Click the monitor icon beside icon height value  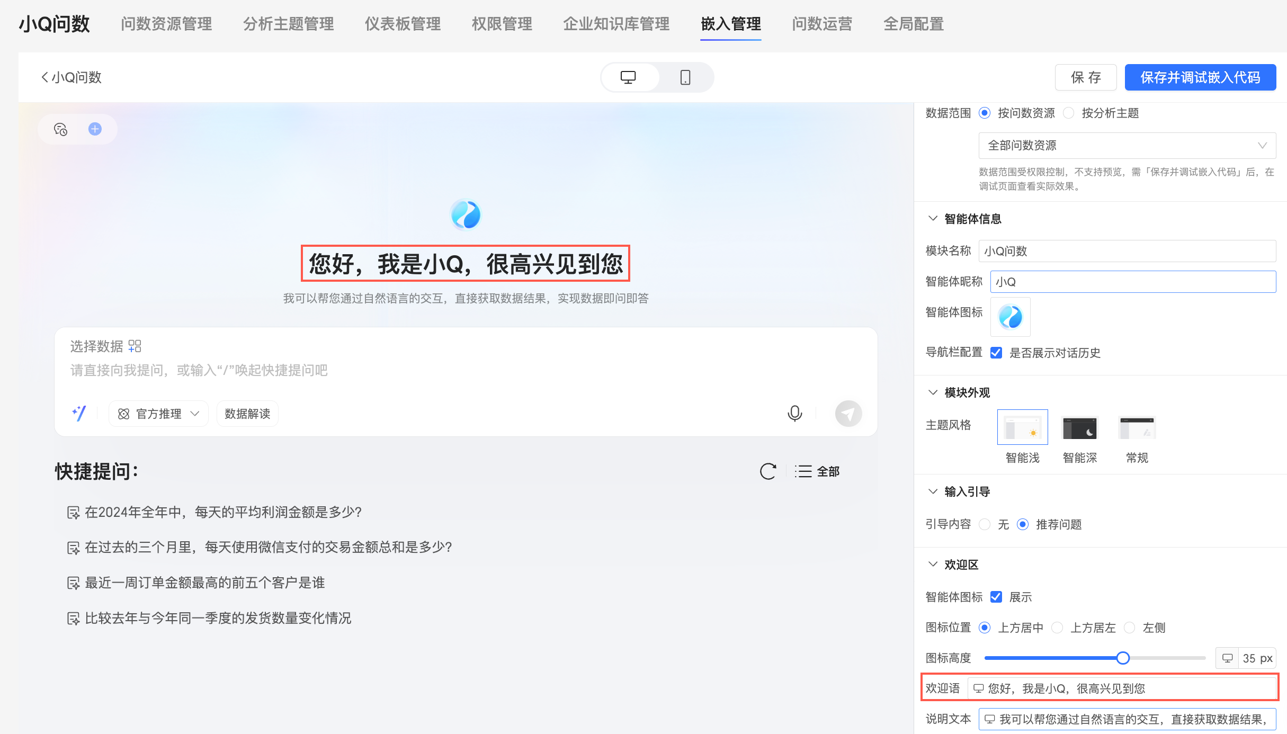point(1227,658)
